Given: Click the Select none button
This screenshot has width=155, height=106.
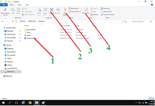Looking at the screenshot, I should 106,12.
